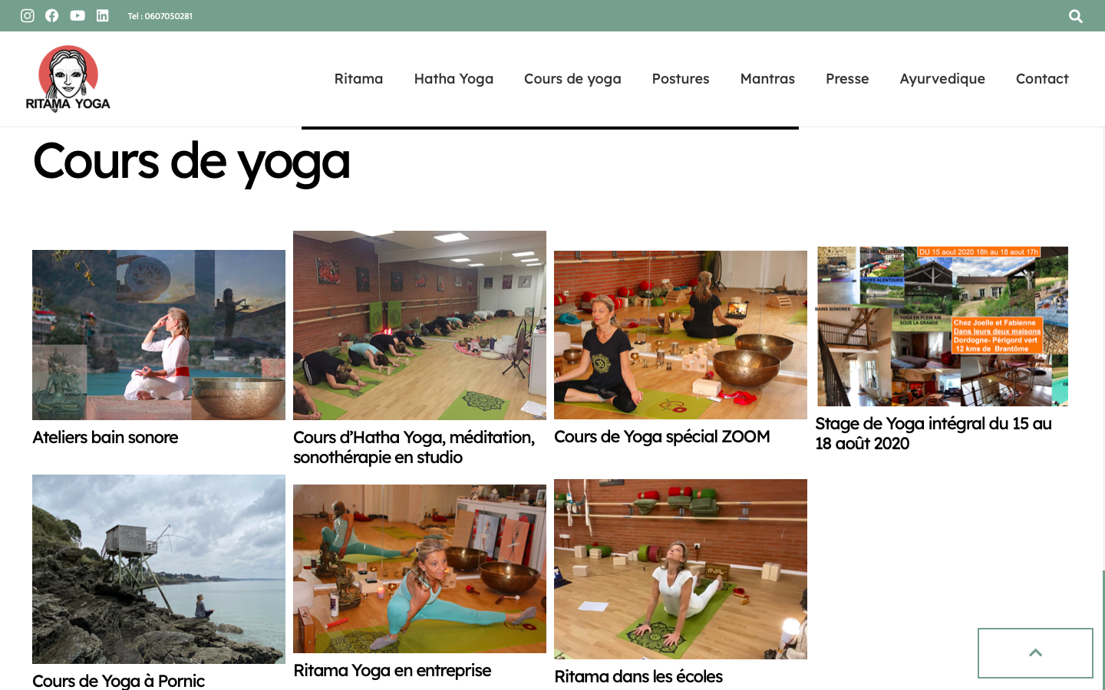Go to the Mantras page
The width and height of the screenshot is (1105, 690).
tap(767, 79)
